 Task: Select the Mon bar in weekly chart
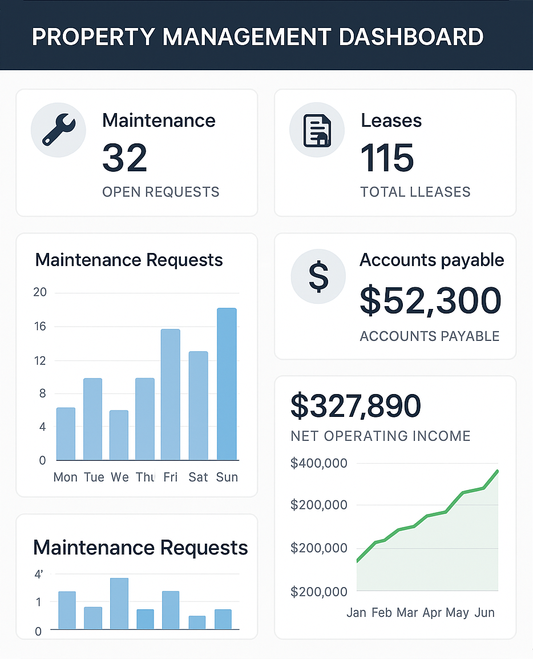[66, 434]
